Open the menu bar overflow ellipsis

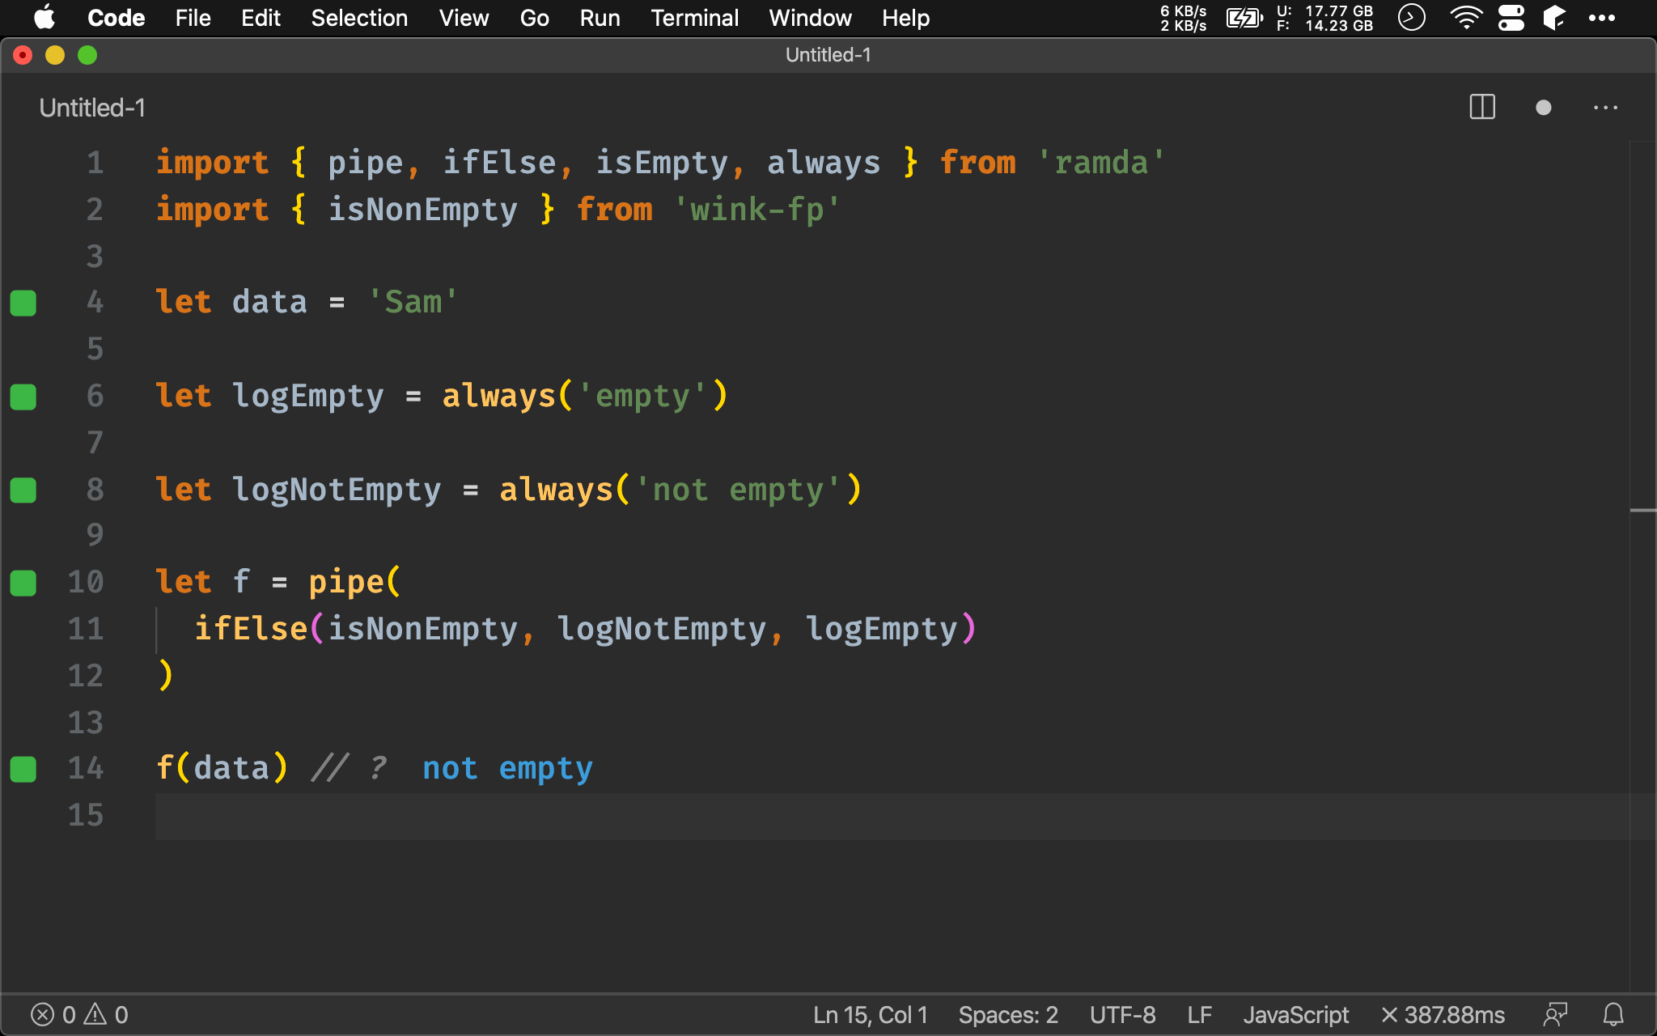(1602, 18)
